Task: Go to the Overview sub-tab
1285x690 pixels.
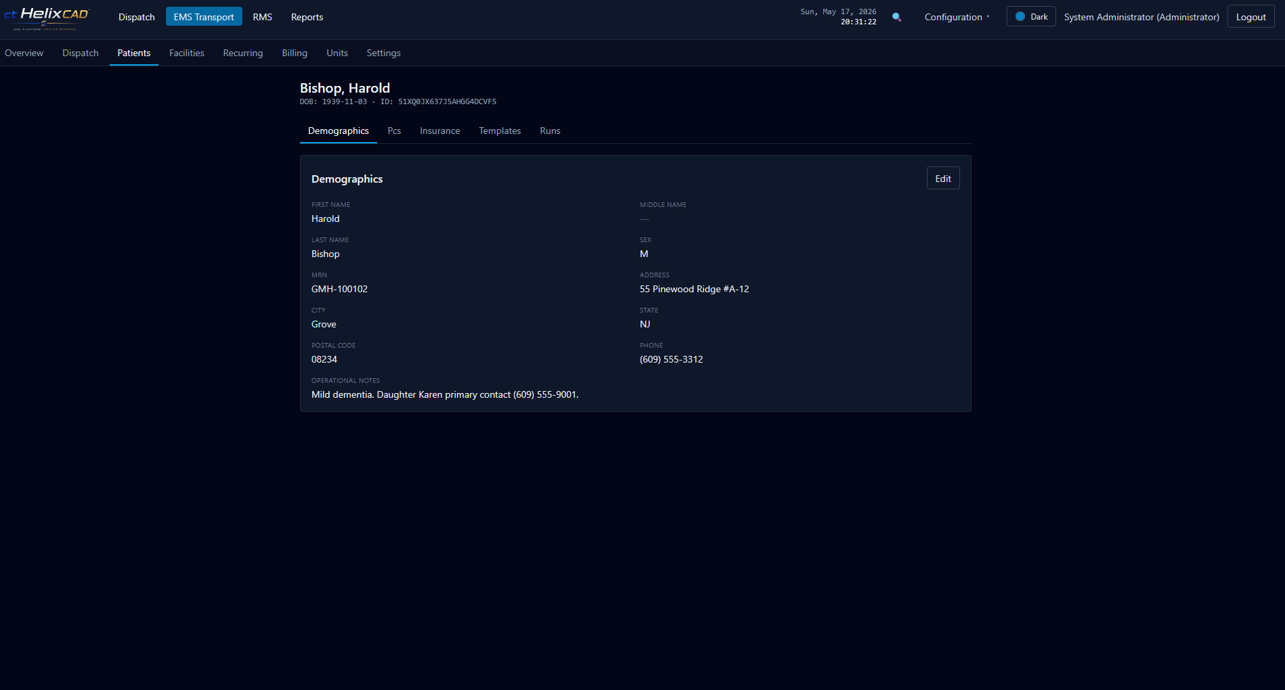Action: click(24, 53)
